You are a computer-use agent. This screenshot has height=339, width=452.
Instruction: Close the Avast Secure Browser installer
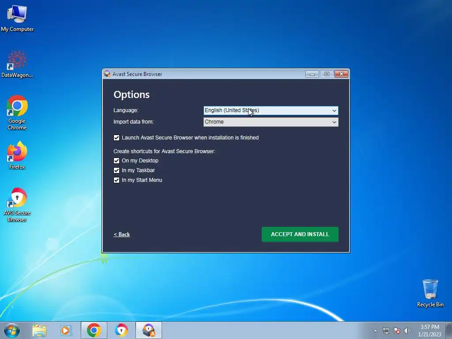(341, 74)
